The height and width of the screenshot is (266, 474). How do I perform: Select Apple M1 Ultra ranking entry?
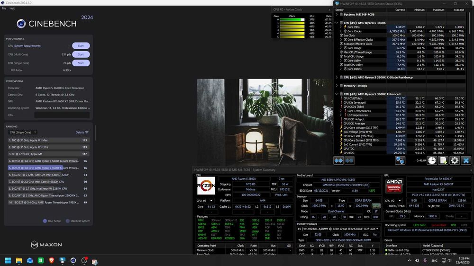pyautogui.click(x=48, y=147)
